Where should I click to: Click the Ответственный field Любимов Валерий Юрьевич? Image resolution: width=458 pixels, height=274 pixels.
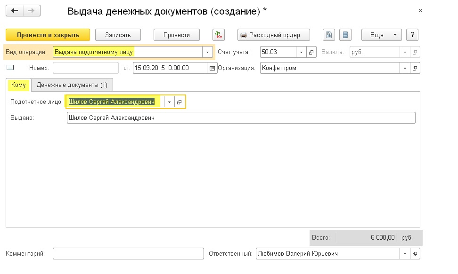pyautogui.click(x=328, y=254)
